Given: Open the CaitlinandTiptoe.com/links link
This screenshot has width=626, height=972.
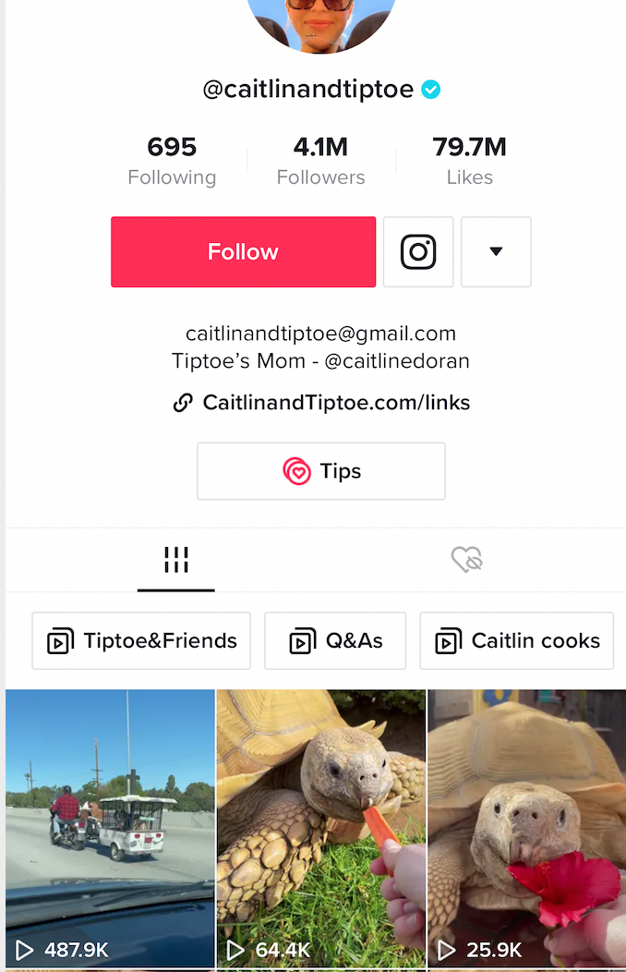Looking at the screenshot, I should 336,403.
